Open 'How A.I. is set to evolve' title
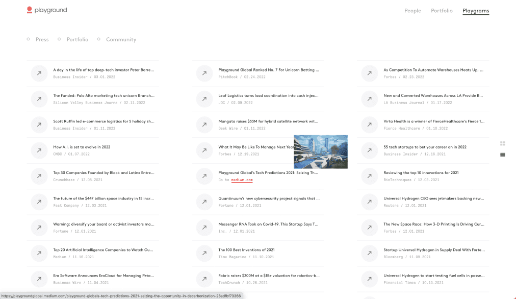 pyautogui.click(x=82, y=147)
